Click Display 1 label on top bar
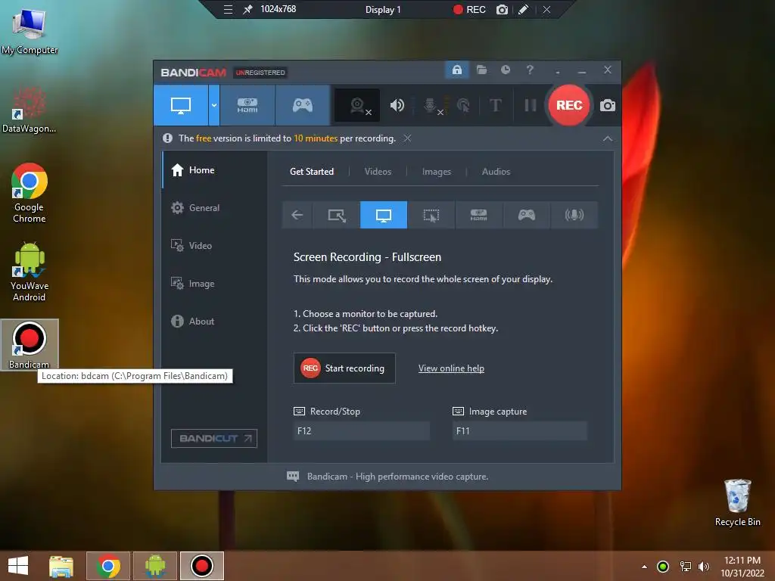Screen dimensions: 775x581 [x=383, y=9]
